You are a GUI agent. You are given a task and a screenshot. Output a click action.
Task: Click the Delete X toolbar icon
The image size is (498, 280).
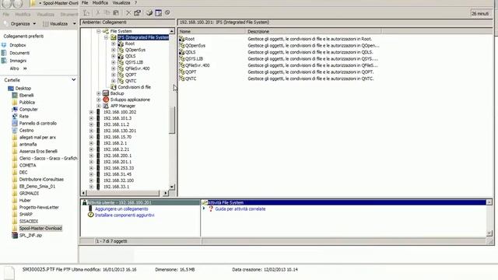click(128, 12)
